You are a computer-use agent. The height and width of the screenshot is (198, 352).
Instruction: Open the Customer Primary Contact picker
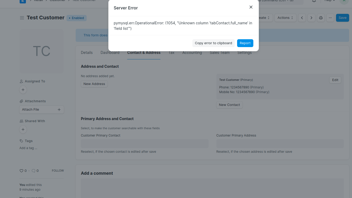click(144, 143)
